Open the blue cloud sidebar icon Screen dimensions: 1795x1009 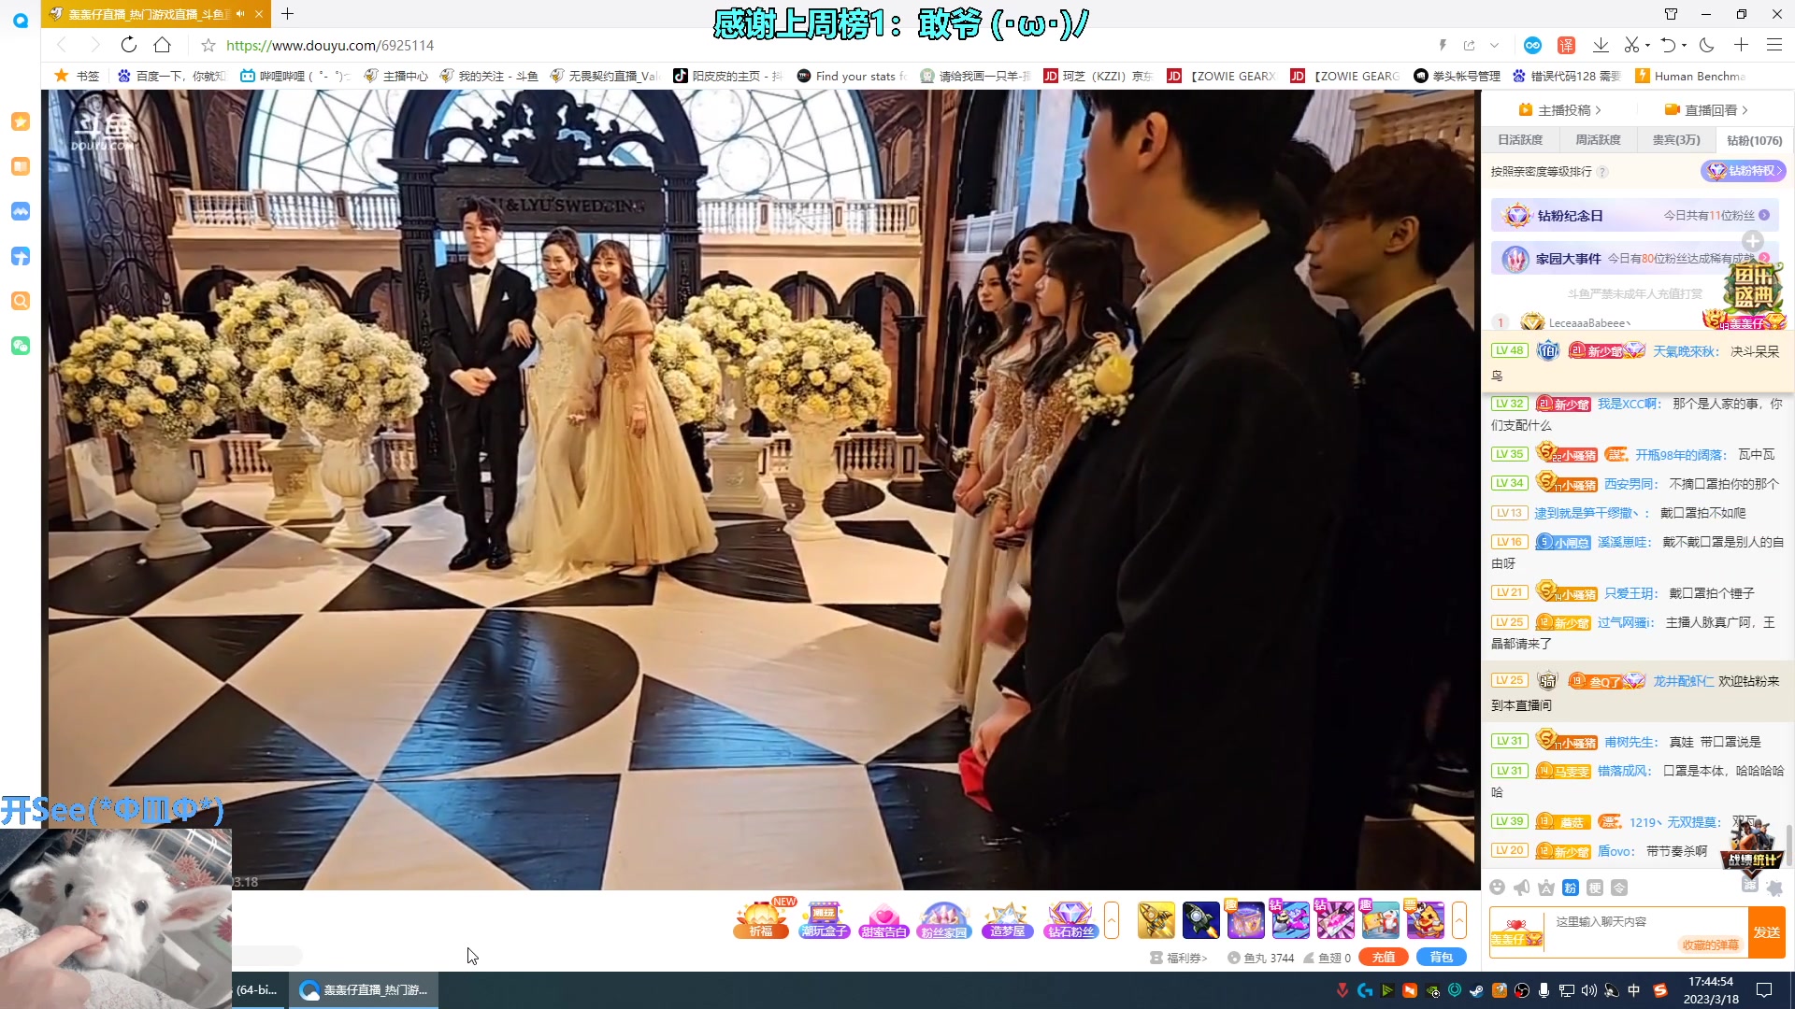click(x=21, y=211)
